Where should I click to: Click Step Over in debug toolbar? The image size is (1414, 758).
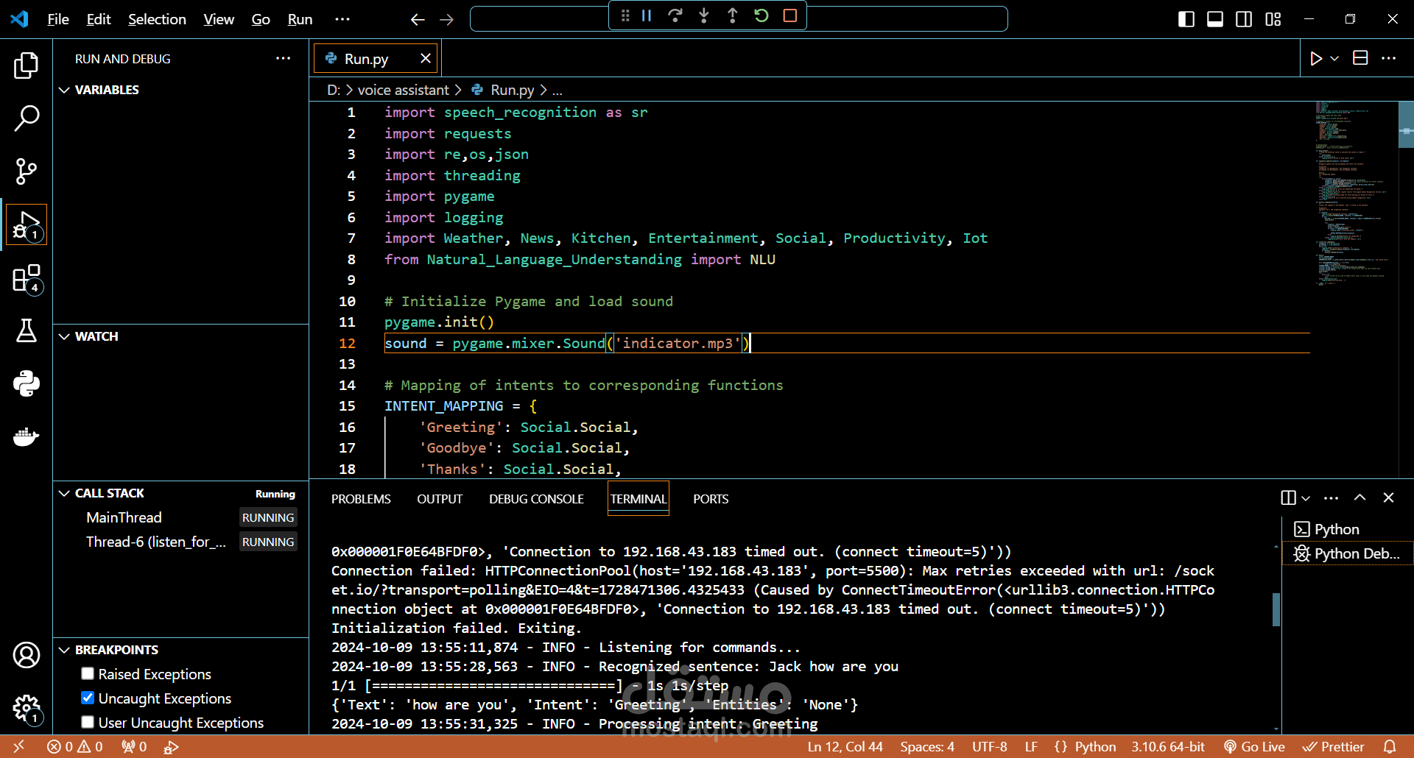[x=675, y=15]
